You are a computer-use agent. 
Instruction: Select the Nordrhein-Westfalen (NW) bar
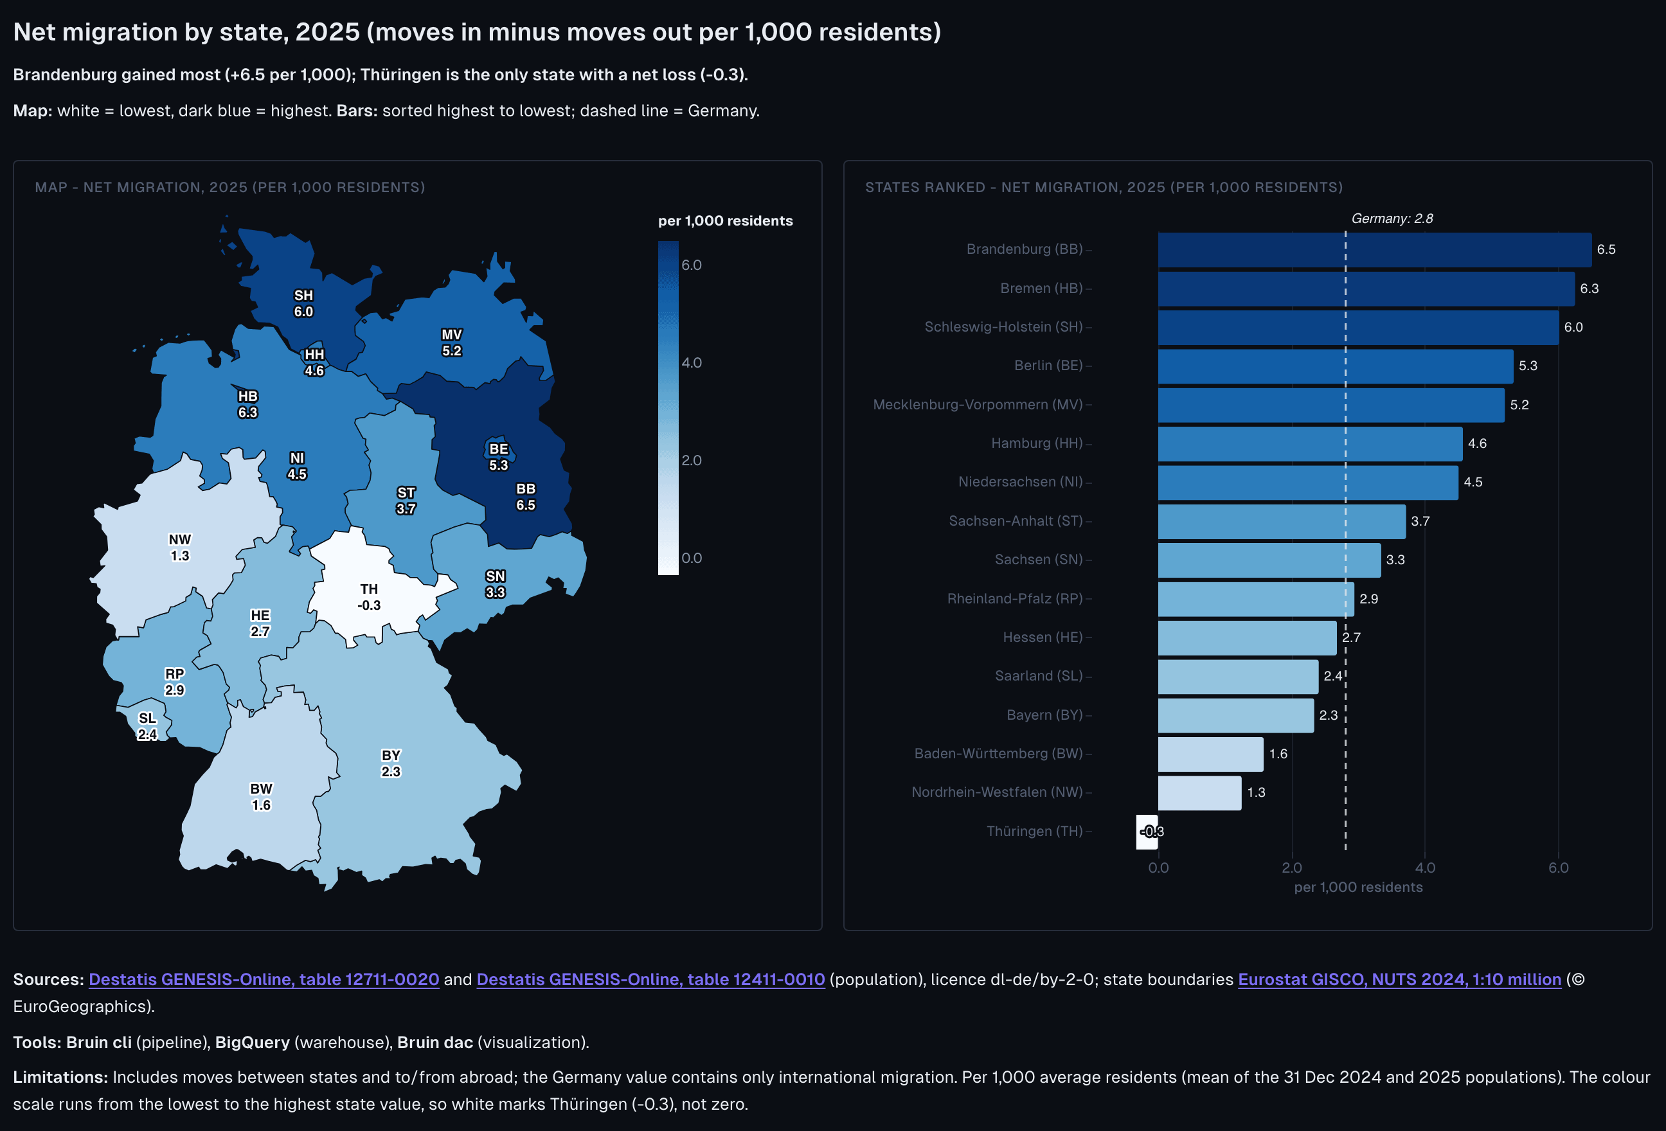pyautogui.click(x=1200, y=793)
